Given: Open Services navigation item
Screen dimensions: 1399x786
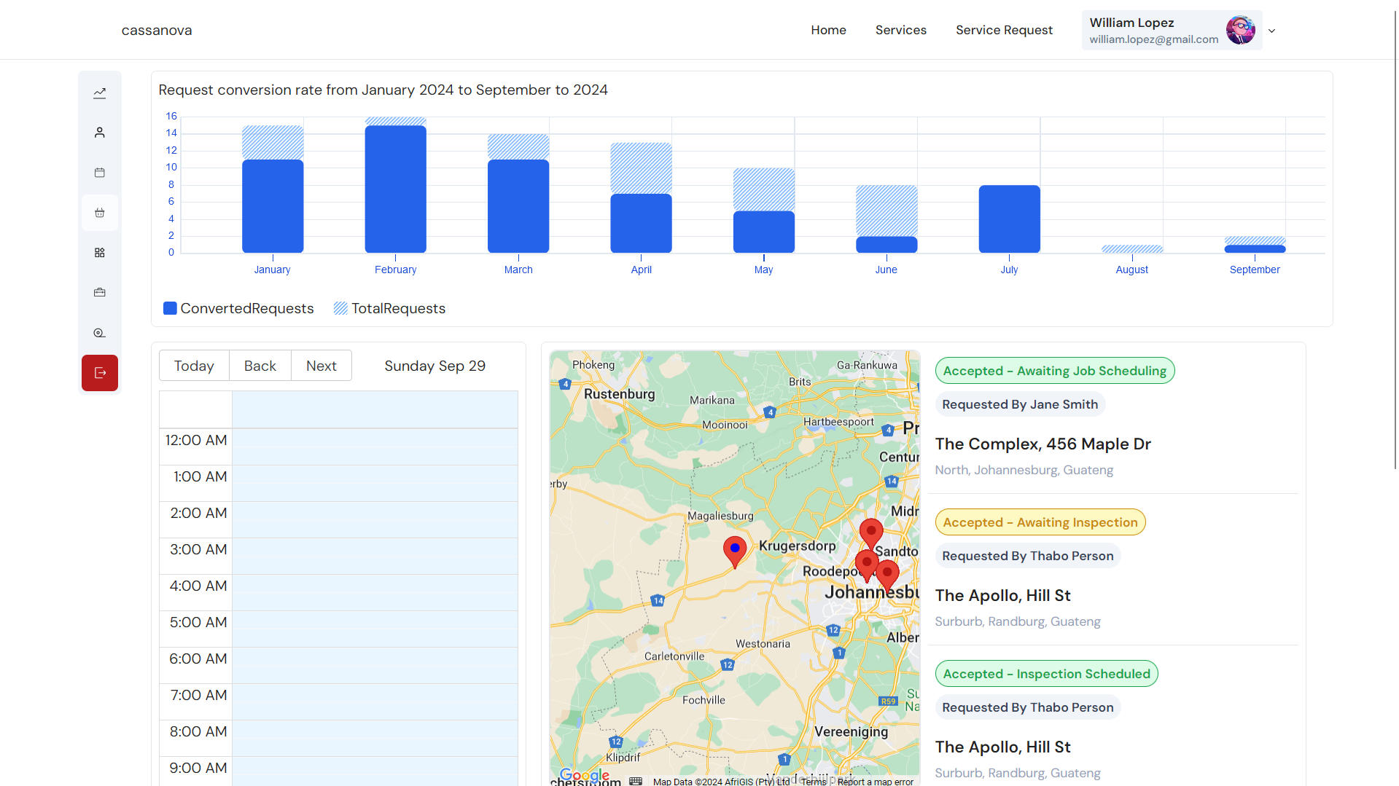Looking at the screenshot, I should pos(900,30).
